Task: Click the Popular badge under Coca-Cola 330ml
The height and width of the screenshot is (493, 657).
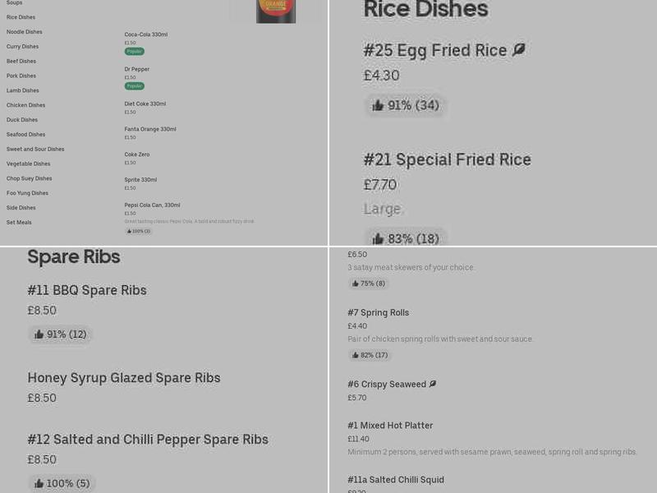Action: (x=134, y=51)
